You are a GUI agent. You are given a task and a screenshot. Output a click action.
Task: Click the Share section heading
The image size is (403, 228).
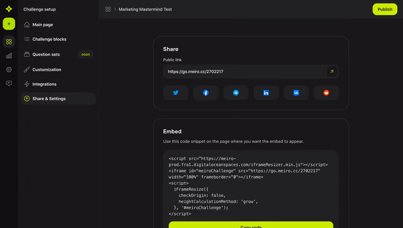pos(171,49)
